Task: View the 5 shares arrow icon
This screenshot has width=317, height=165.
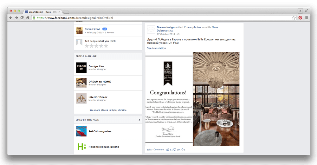Action: point(183,150)
